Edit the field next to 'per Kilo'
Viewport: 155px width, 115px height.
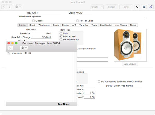pyautogui.click(x=90, y=86)
